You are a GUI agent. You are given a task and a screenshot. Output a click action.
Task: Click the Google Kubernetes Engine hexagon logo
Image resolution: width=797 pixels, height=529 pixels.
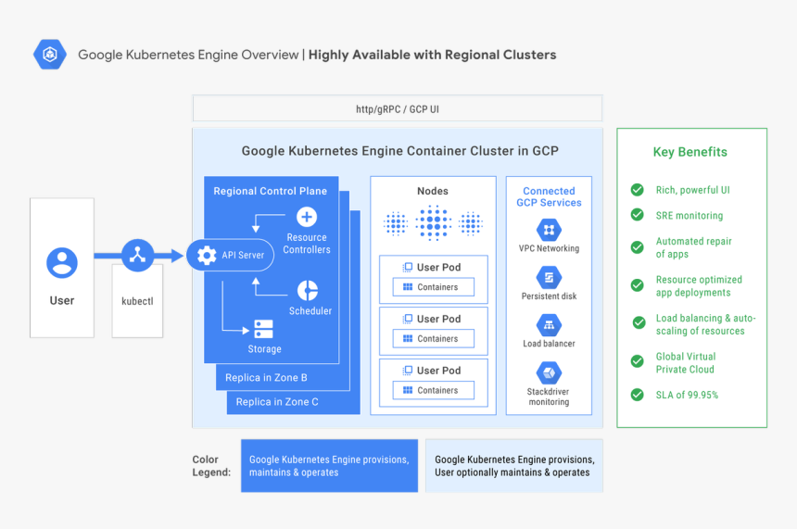pos(50,55)
